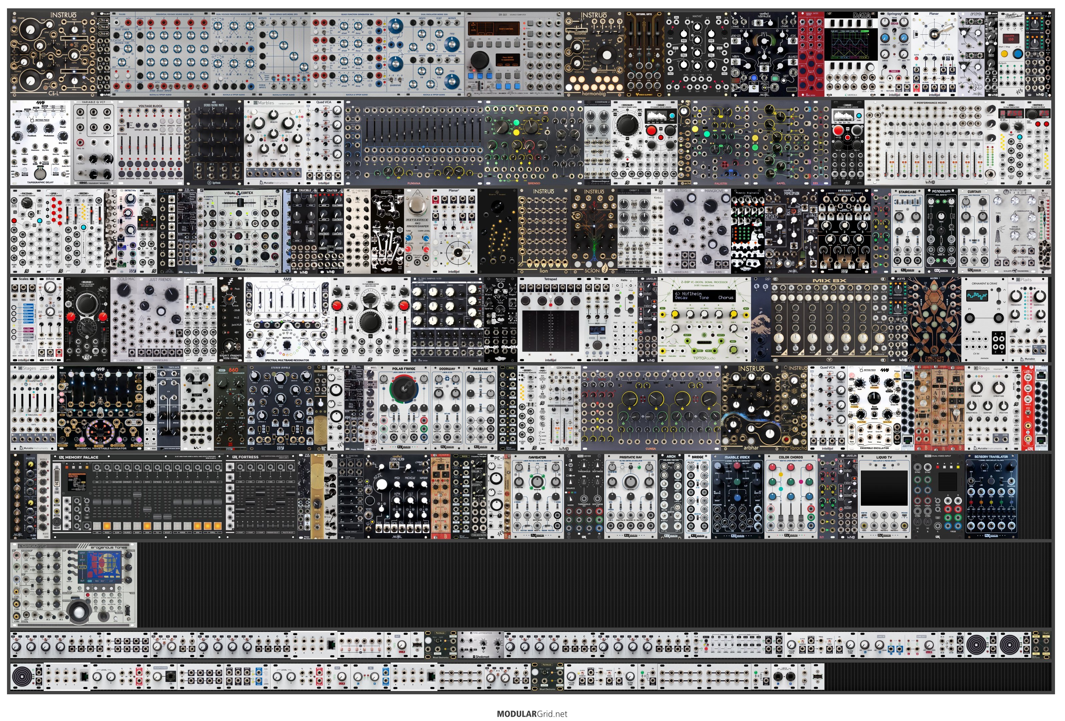Click the Sapèl module
Screen dimensions: 1065x721
(780, 143)
